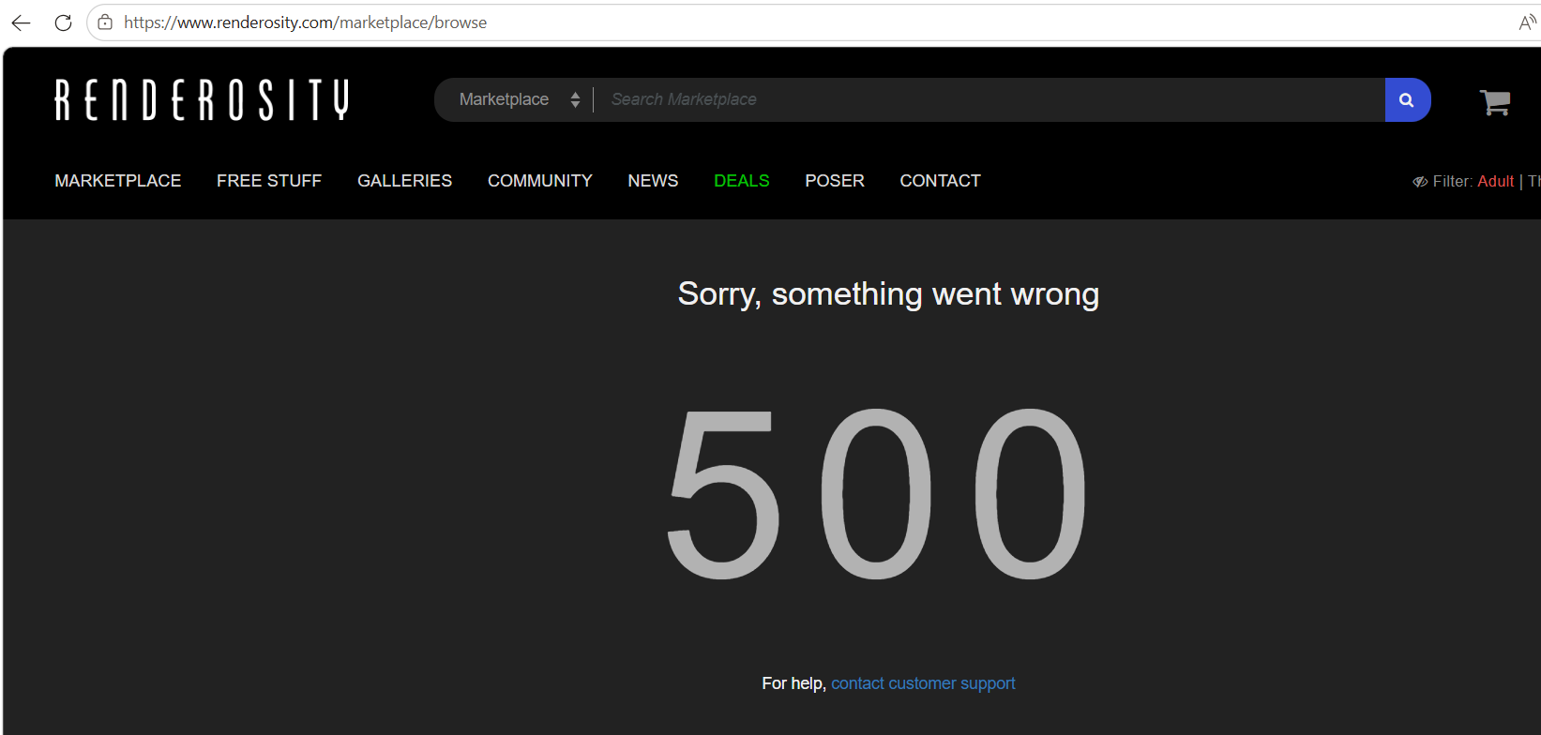Open the COMMUNITY menu
The image size is (1541, 735).
click(540, 181)
